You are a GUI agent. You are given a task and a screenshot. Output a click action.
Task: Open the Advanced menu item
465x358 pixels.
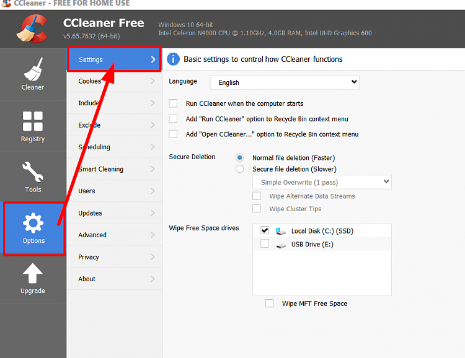[x=115, y=235]
